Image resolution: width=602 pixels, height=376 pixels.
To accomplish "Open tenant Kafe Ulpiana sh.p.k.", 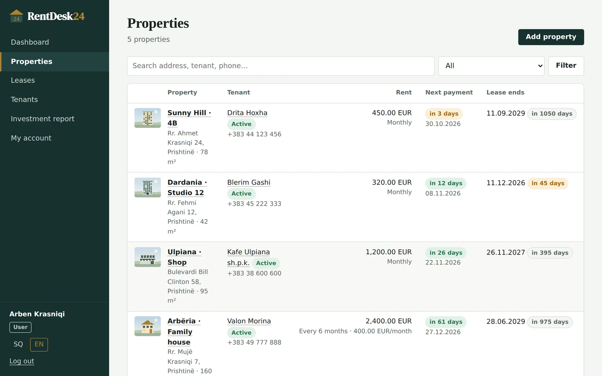I will tap(248, 257).
